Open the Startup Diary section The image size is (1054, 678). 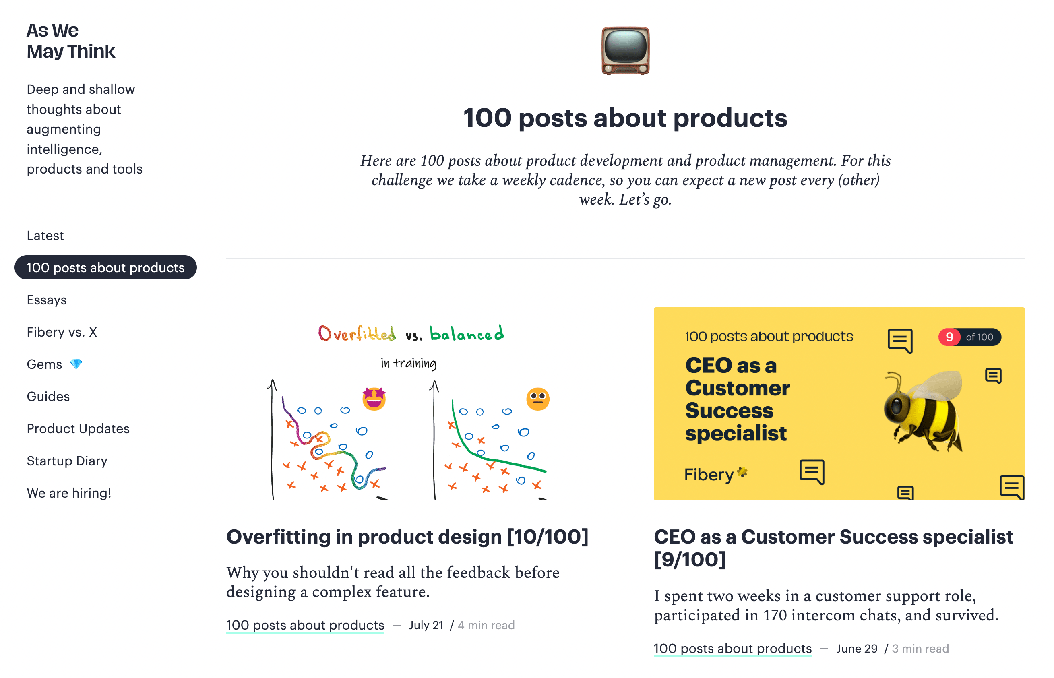tap(67, 461)
